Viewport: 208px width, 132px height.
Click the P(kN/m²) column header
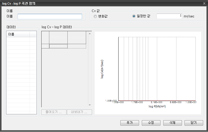click(58, 37)
